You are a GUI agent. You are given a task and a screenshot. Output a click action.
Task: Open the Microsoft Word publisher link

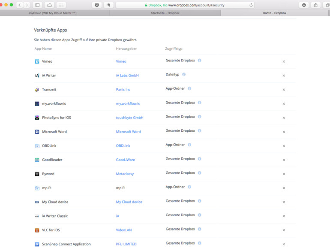pos(129,132)
